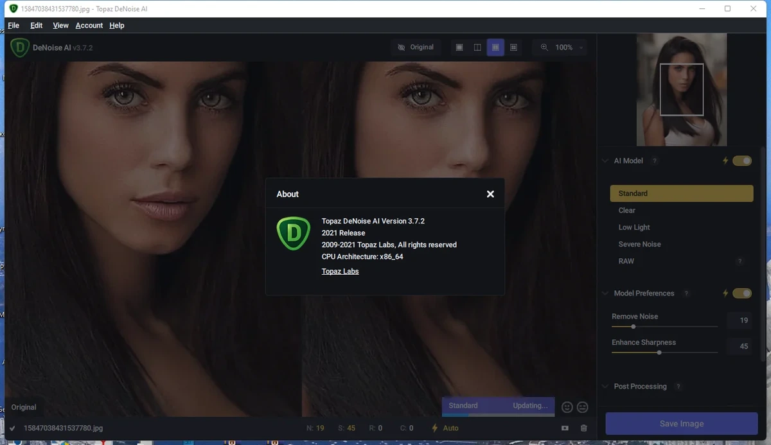Toggle the Model Preferences auto switch

[x=742, y=293]
